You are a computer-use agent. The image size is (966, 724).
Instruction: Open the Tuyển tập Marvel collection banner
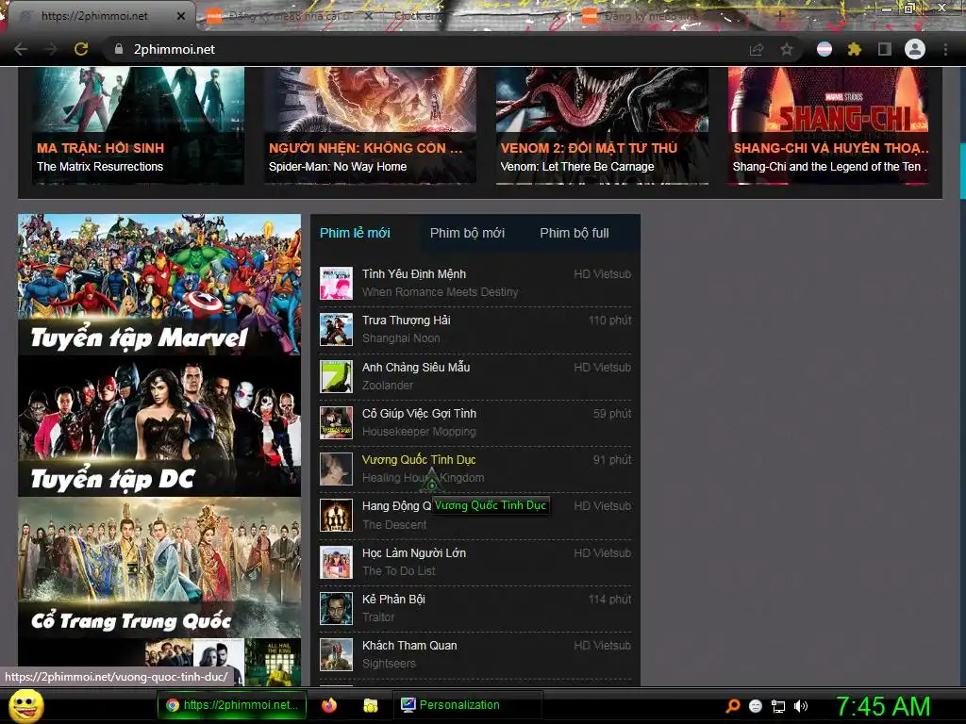point(159,285)
